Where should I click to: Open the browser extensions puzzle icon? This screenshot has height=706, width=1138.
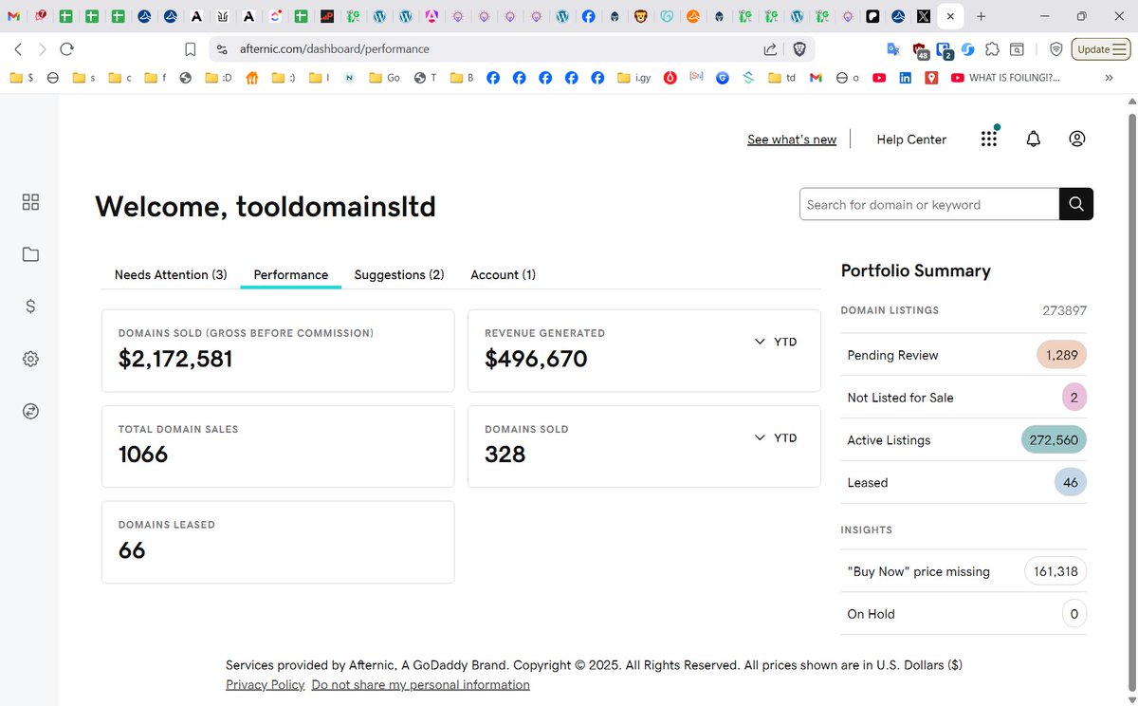[x=992, y=49]
